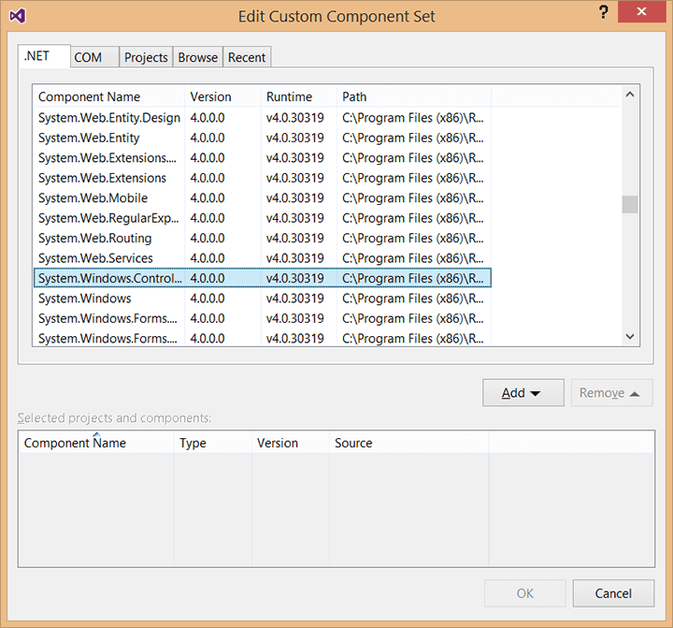Sort selected list by Source column
This screenshot has height=628, width=673.
409,443
